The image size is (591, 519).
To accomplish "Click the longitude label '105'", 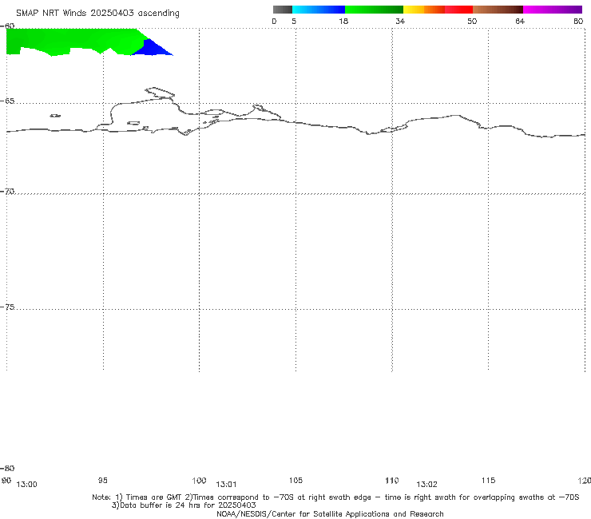I will pos(295,480).
